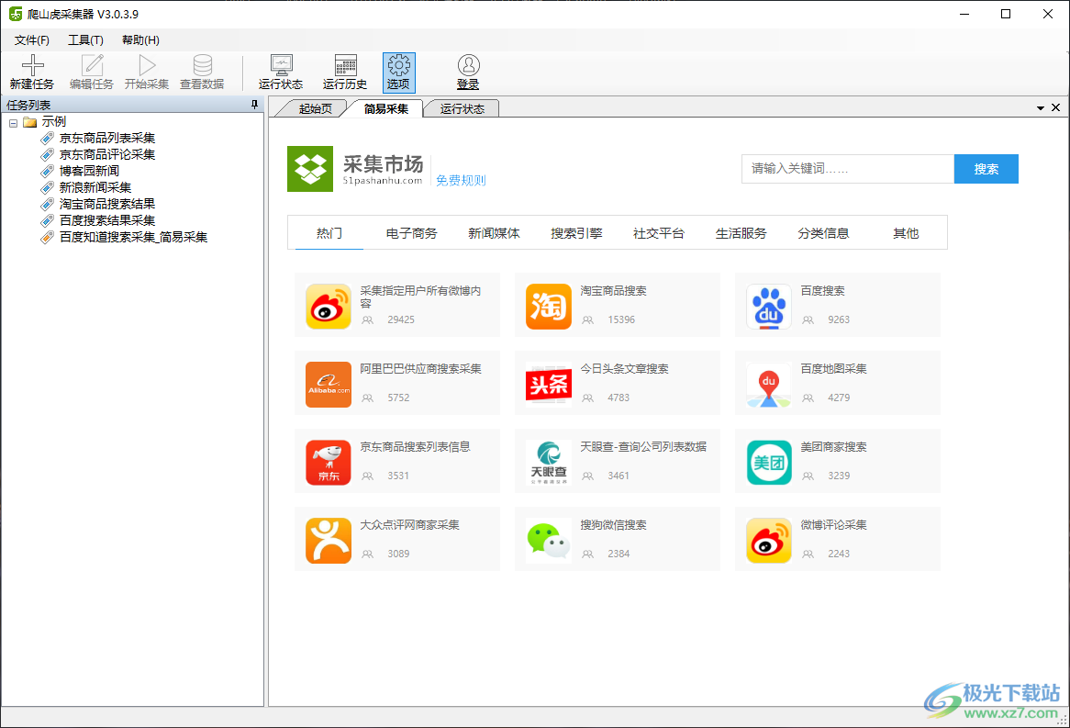The width and height of the screenshot is (1070, 728).
Task: Click the Dianping icon for 大众点评网商家采集
Action: (329, 541)
